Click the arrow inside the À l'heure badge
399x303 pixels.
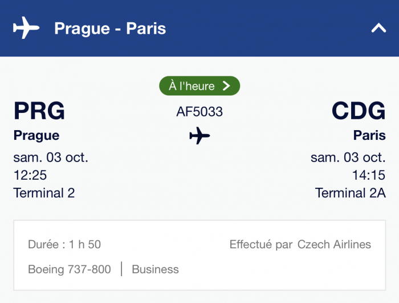(226, 86)
